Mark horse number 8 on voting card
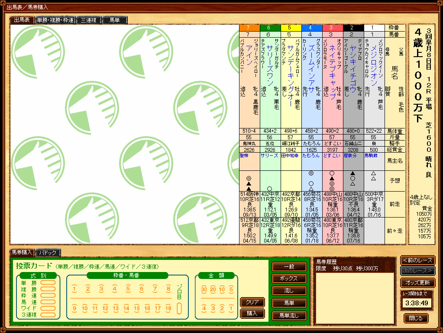The width and height of the screenshot is (443, 333). tap(168, 289)
